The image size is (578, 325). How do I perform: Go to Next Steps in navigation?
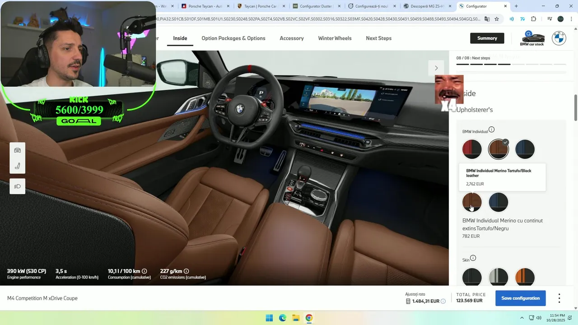[378, 38]
